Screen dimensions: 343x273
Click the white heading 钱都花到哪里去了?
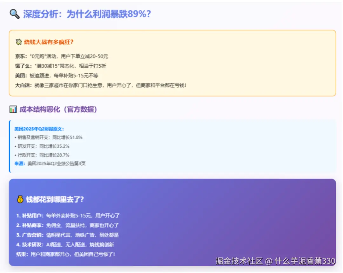point(55,199)
